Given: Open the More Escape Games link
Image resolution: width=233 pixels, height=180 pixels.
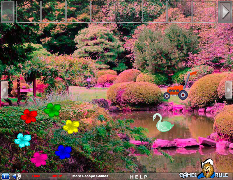Looking at the screenshot, I should (90, 176).
